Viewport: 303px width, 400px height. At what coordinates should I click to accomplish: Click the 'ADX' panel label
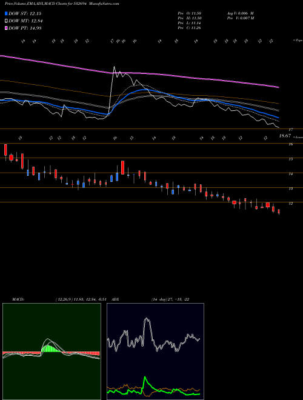[x=115, y=299]
